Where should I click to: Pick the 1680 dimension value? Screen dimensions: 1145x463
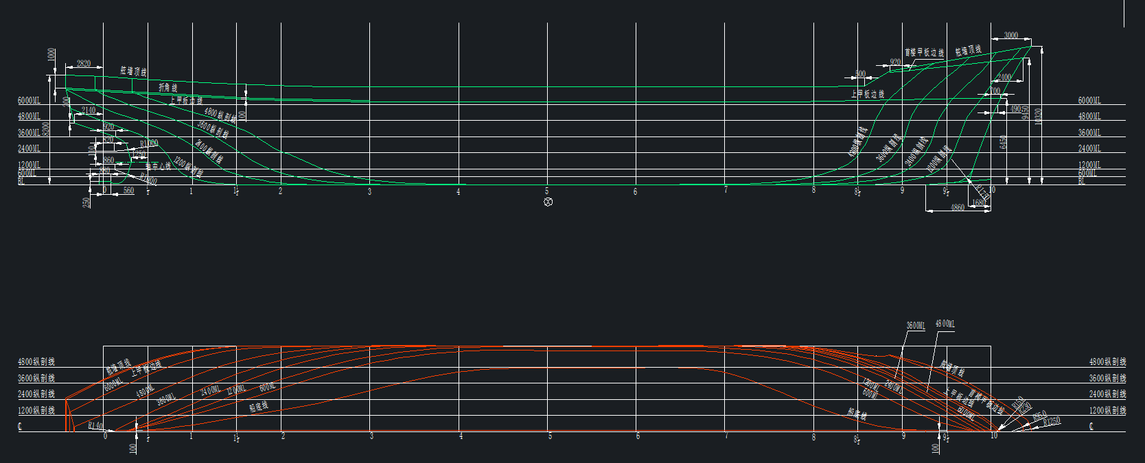point(979,202)
